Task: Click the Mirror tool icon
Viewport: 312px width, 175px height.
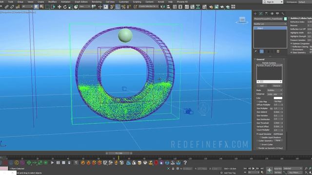Action: point(163,7)
